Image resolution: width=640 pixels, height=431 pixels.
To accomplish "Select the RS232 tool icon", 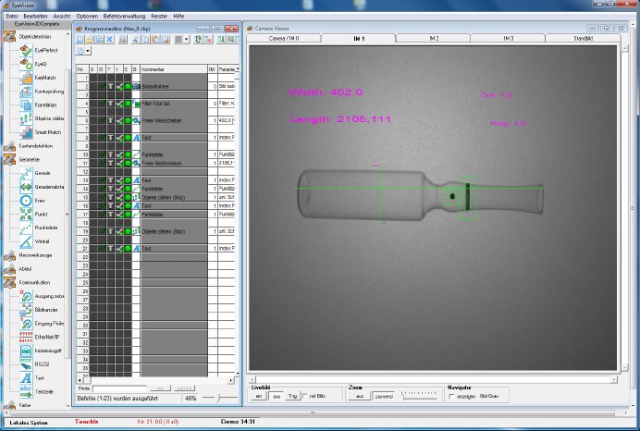I will point(26,364).
